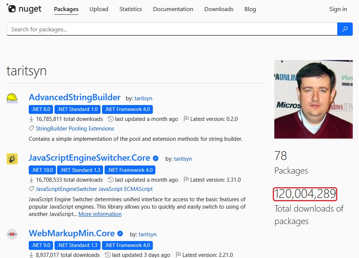Click Sign in
The height and width of the screenshot is (258, 359).
[x=338, y=9]
